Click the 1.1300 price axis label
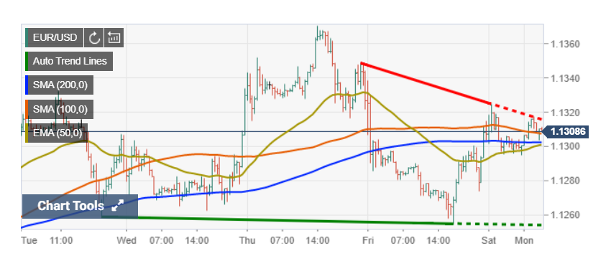611x261 pixels. (x=566, y=147)
